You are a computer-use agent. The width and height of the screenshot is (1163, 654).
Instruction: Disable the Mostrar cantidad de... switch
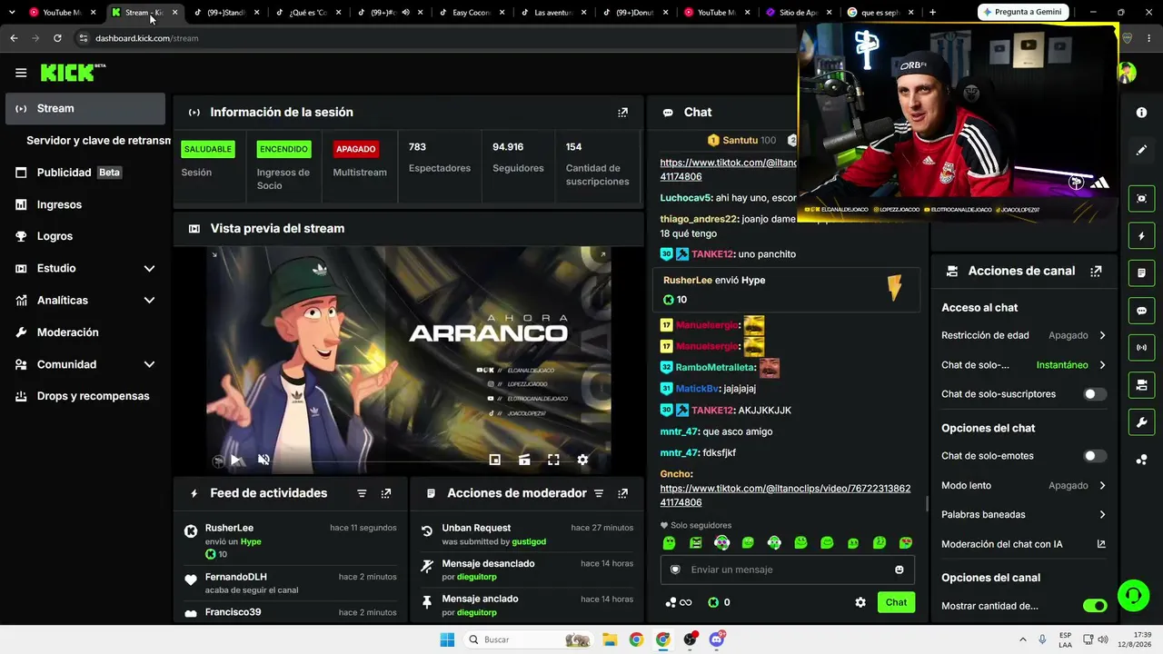click(1096, 606)
